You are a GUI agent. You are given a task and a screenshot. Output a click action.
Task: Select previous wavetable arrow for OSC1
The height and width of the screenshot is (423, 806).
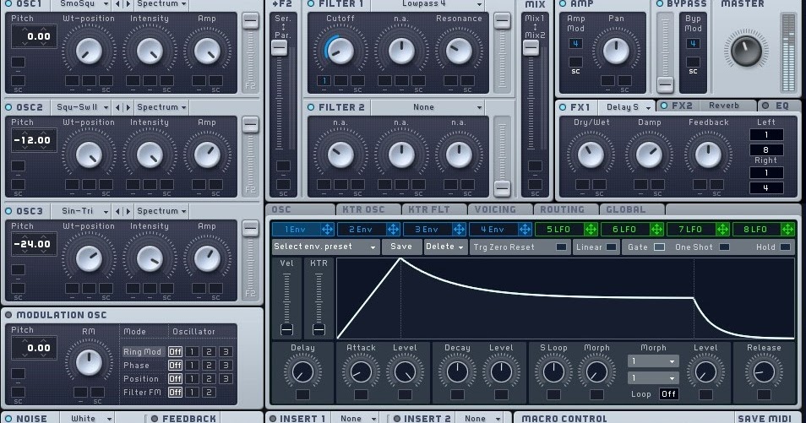pos(117,4)
